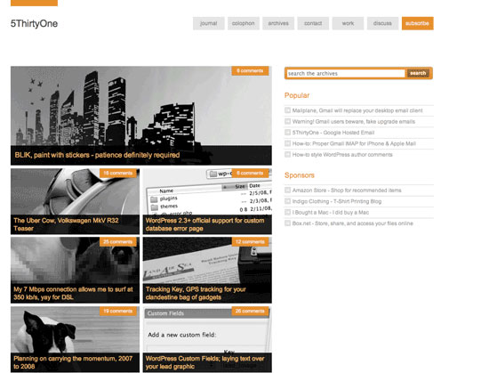This screenshot has height=373, width=489.
Task: Open the BLIK paint with stickers thumbnail
Action: coord(141,116)
